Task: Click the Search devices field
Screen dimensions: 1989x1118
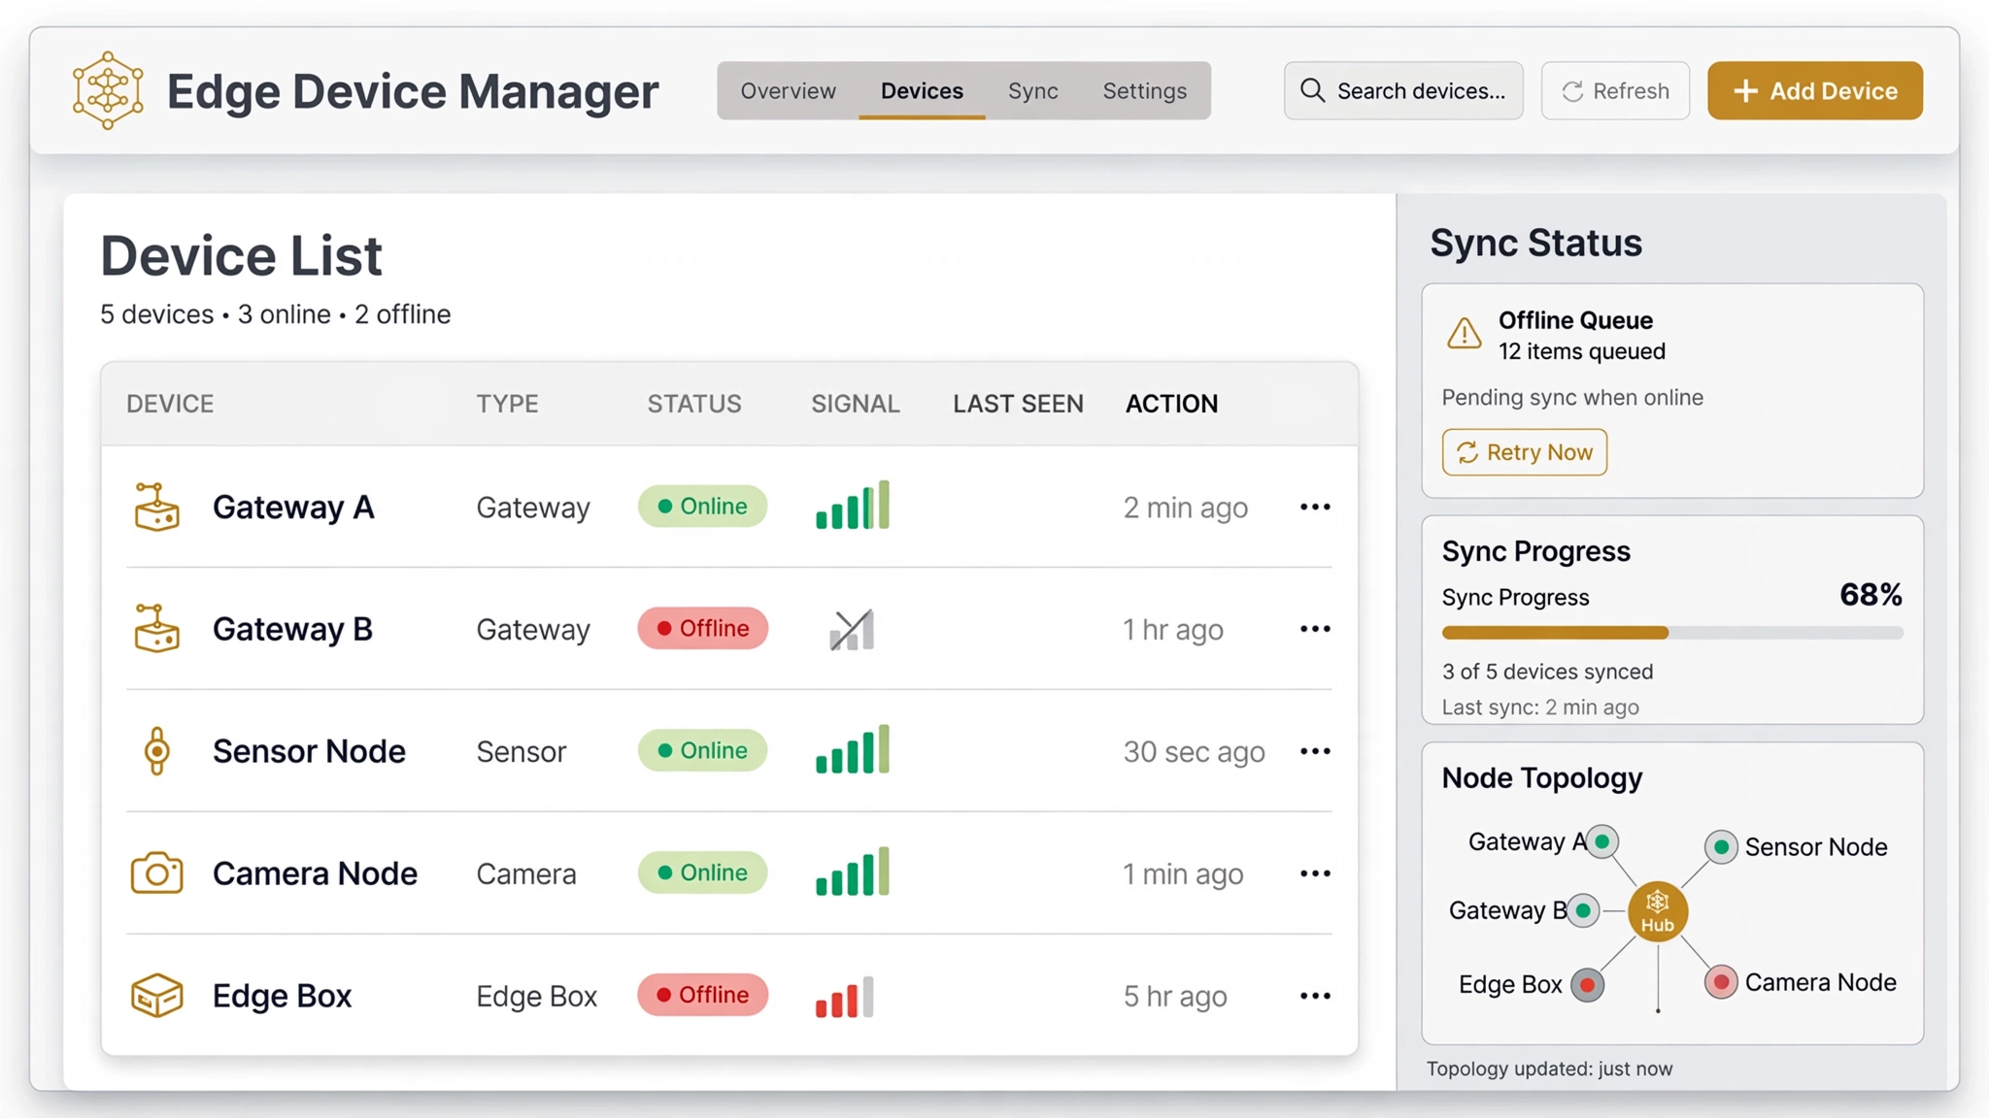Action: [1403, 91]
